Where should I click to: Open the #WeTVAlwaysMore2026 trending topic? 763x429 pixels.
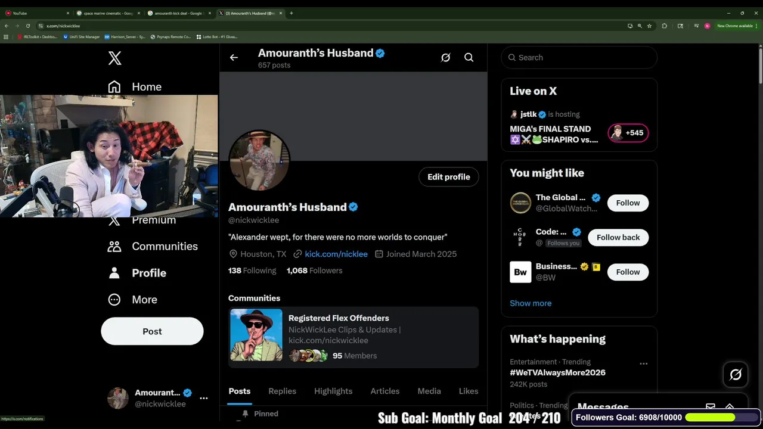[557, 373]
